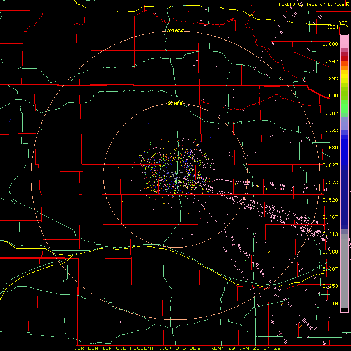Click the 50 NMI range ring label
This screenshot has width=351, height=351.
point(175,103)
